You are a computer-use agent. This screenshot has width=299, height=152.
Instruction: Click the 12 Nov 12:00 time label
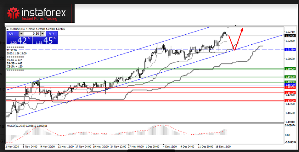[66, 147]
